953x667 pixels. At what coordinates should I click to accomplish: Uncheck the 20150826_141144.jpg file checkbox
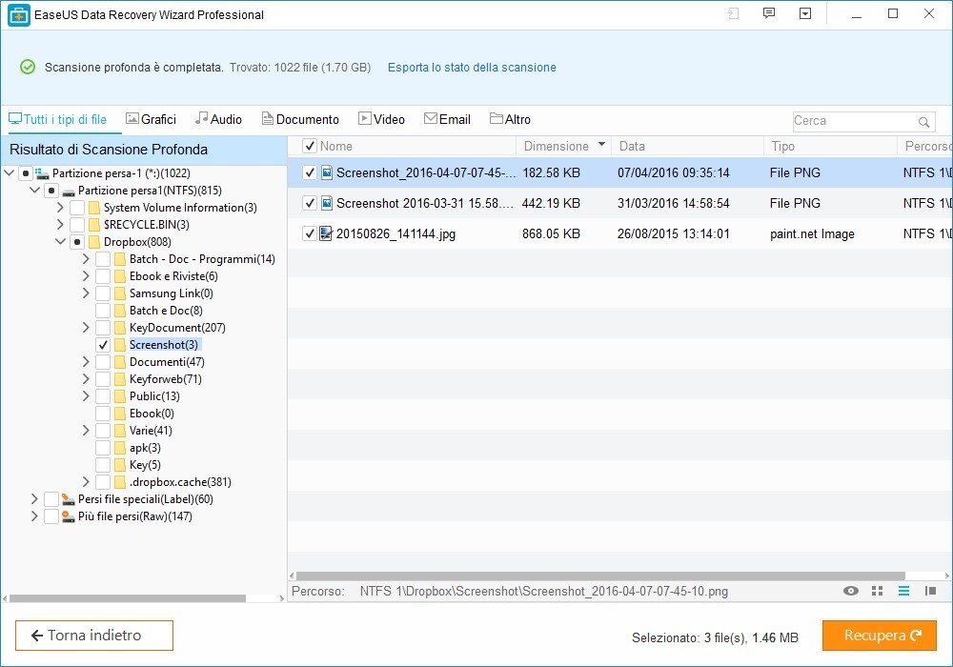pos(310,233)
